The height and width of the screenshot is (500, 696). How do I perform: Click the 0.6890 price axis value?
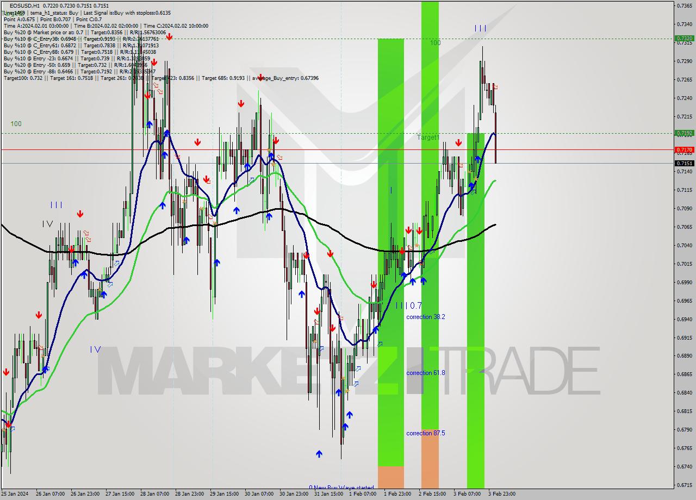(x=684, y=355)
